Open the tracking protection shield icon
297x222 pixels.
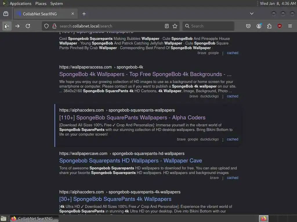coord(46,26)
